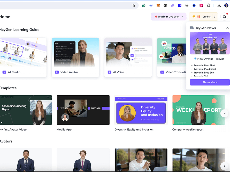Viewport: 230px width, 172px height.
Task: Click the "New Avatar - Trevor" headline
Action: click(x=211, y=59)
